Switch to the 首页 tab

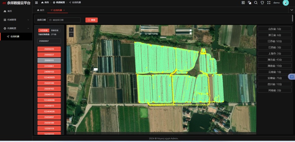[41, 10]
